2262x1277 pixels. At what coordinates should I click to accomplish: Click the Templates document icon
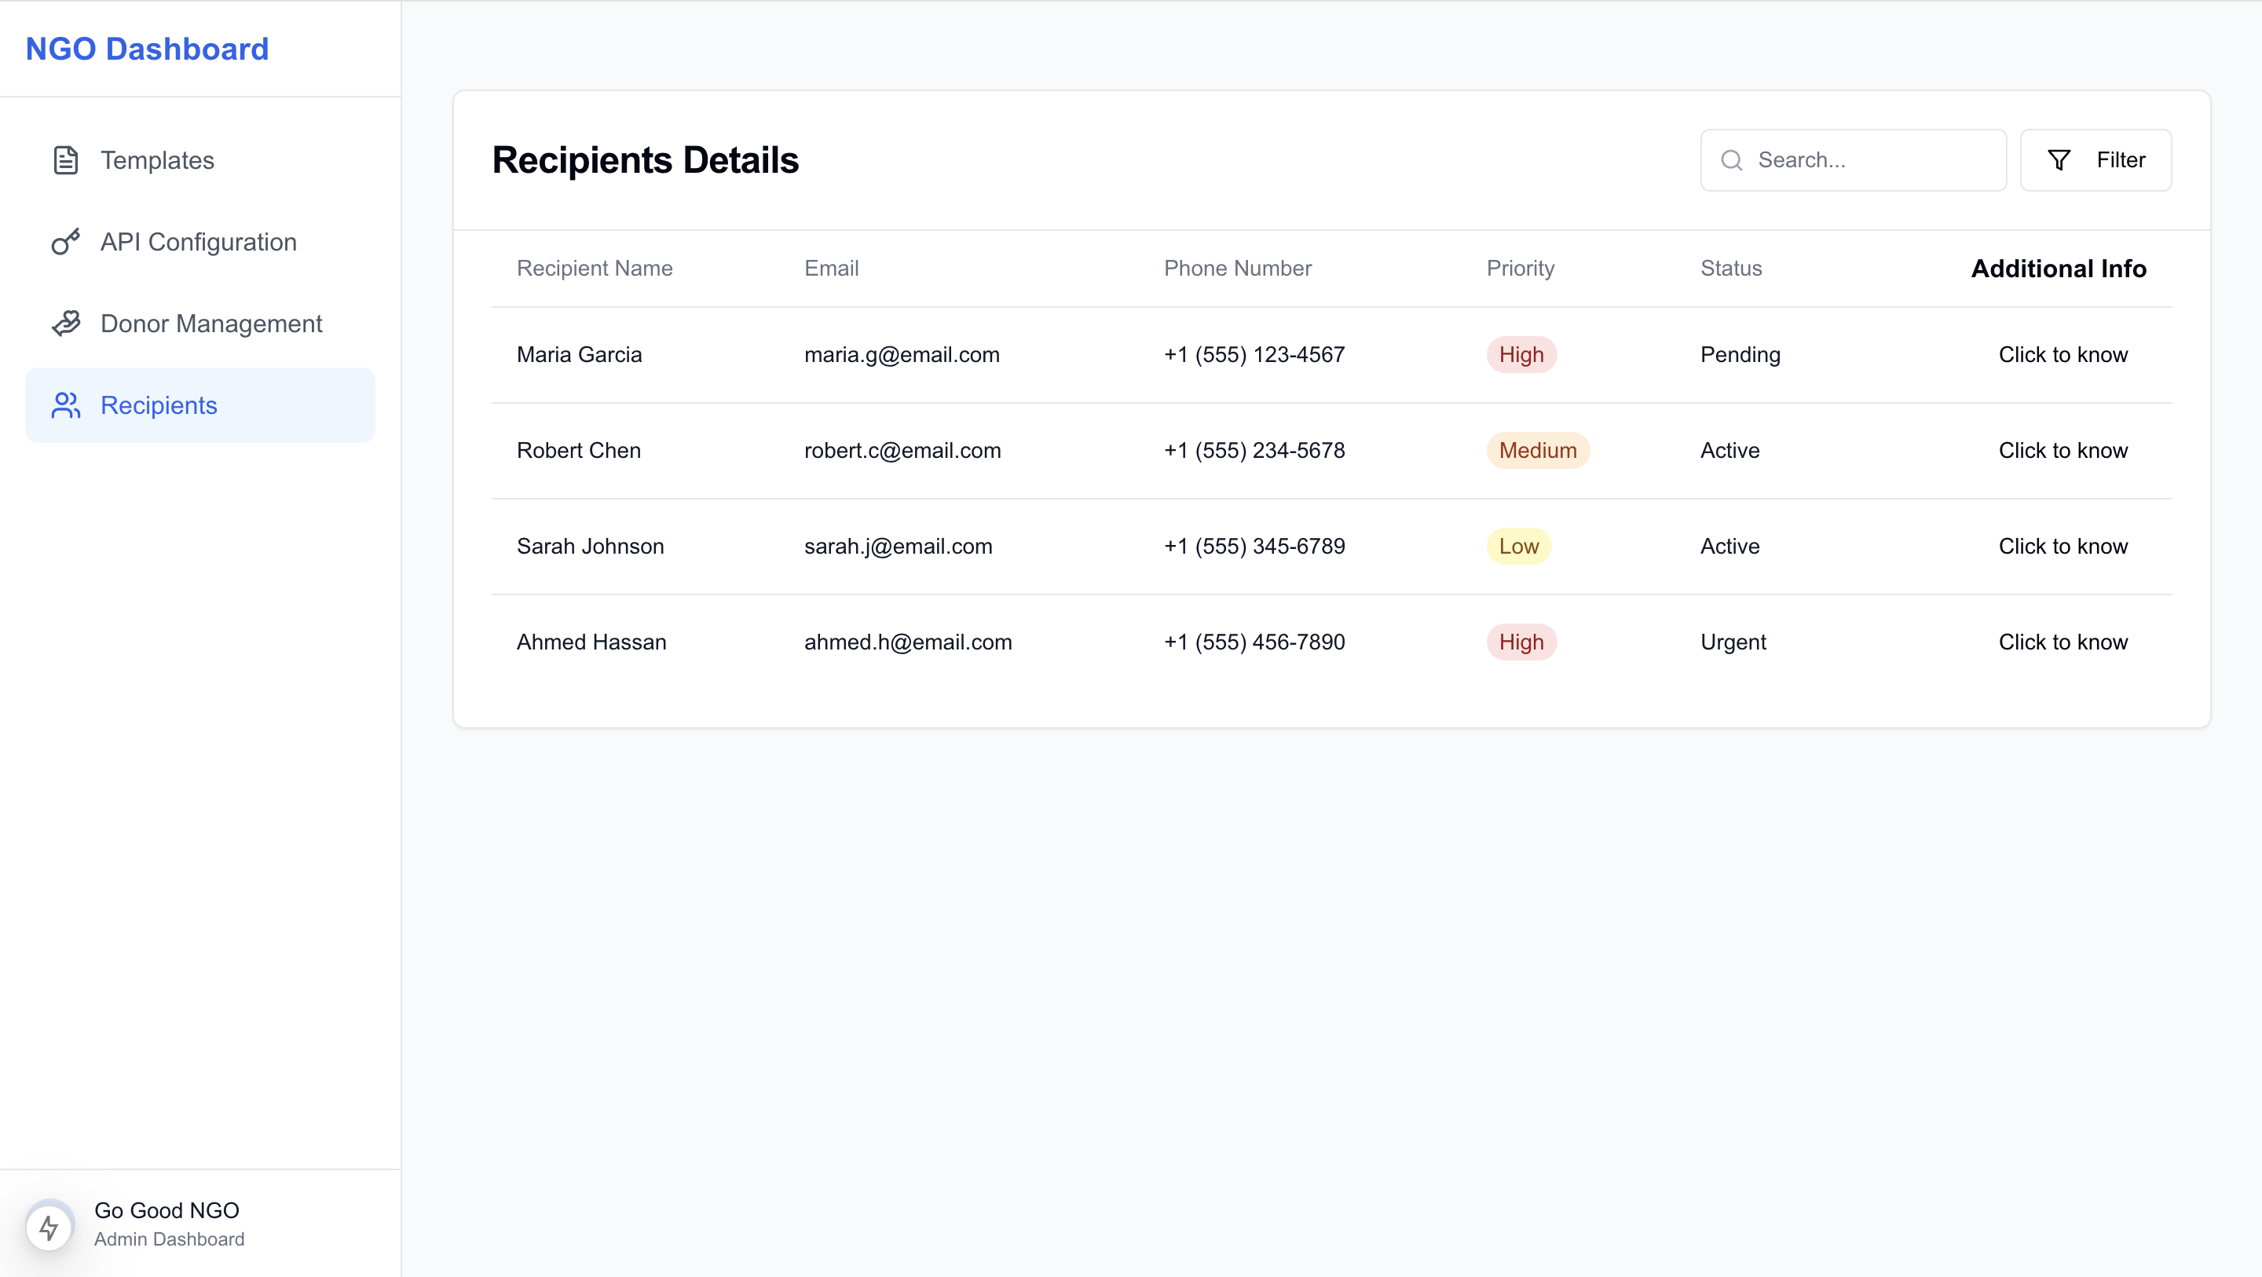pos(66,160)
